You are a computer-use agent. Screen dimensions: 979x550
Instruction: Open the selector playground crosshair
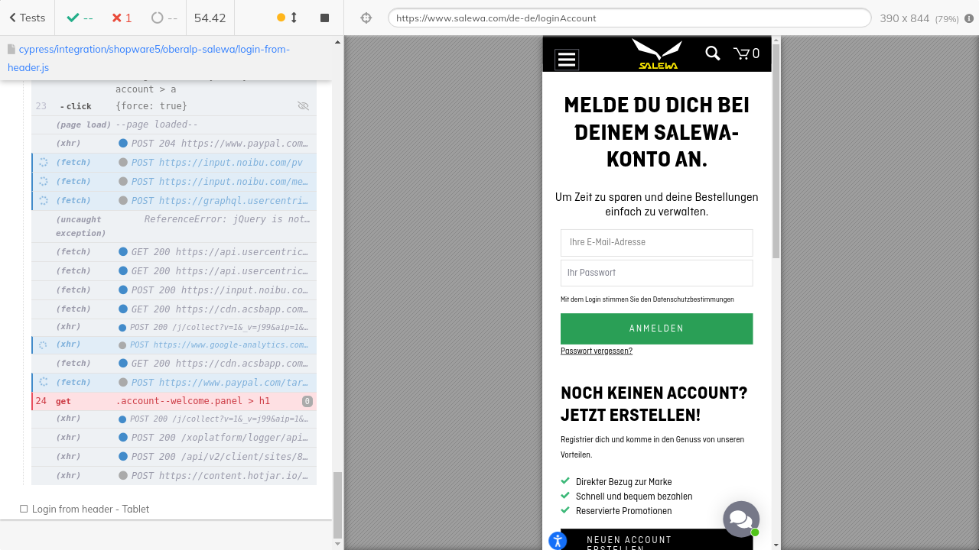pos(366,18)
